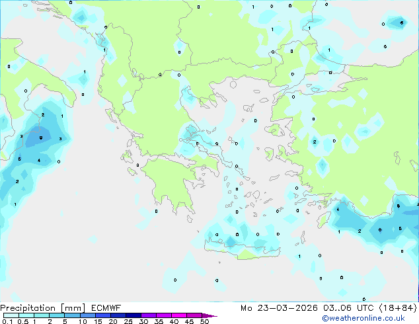Click the 0.5 to 1 mm legend color box
This screenshot has width=419, height=324.
click(x=26, y=315)
